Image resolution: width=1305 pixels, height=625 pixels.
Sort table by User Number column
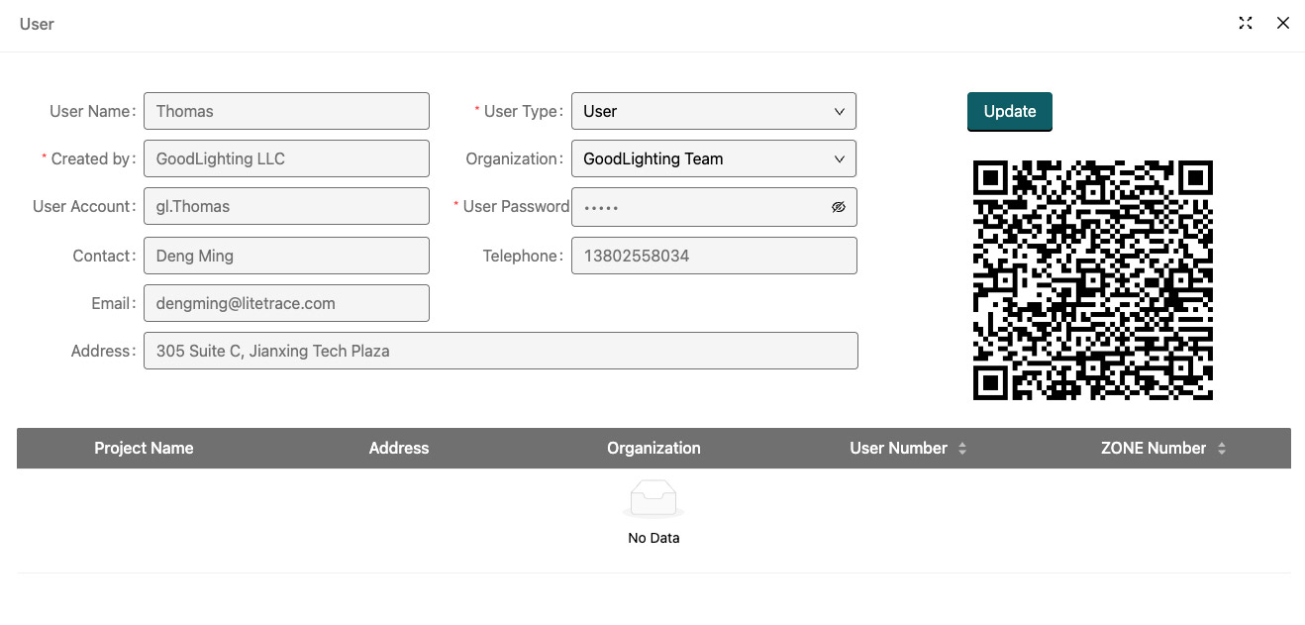point(961,449)
